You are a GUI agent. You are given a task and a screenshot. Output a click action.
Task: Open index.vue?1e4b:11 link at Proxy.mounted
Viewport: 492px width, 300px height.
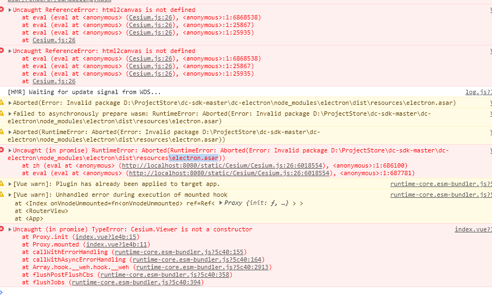pos(116,244)
